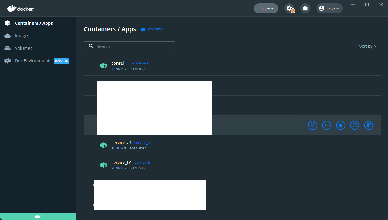Stop the highlighted container
The height and width of the screenshot is (220, 388).
point(341,125)
